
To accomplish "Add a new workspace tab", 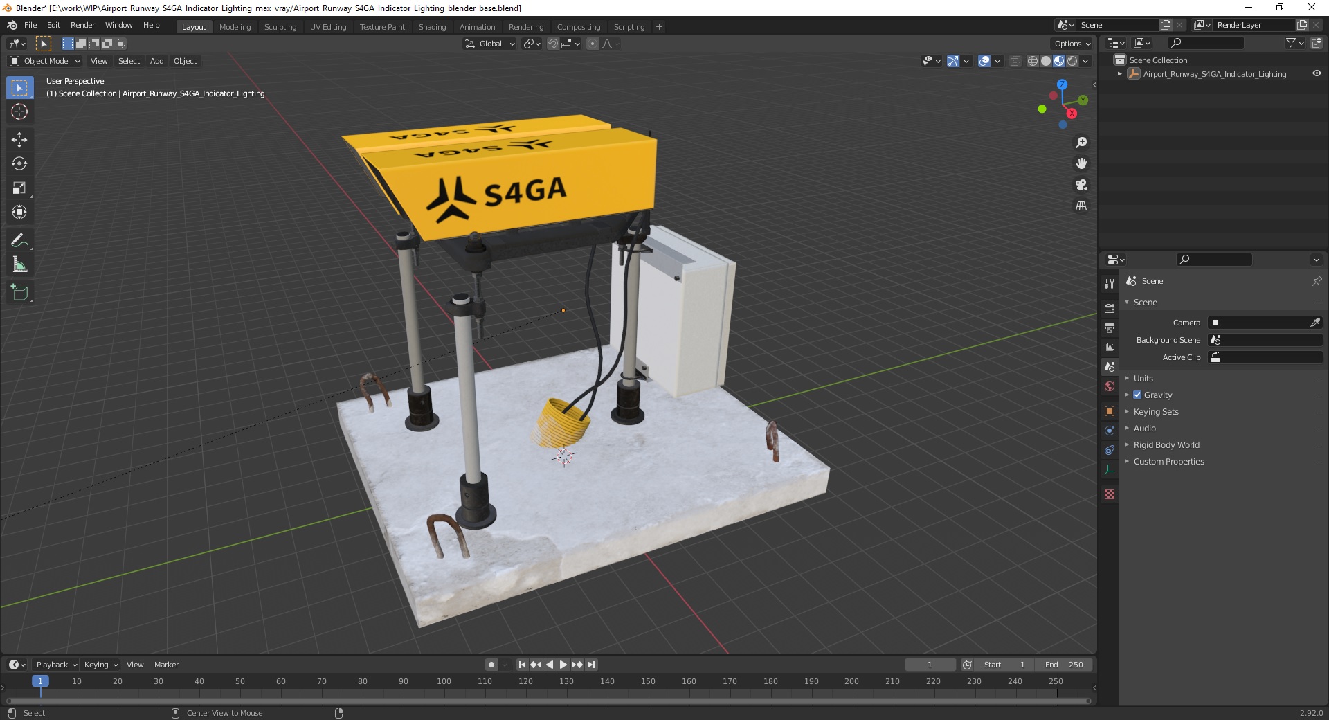I will coord(659,27).
